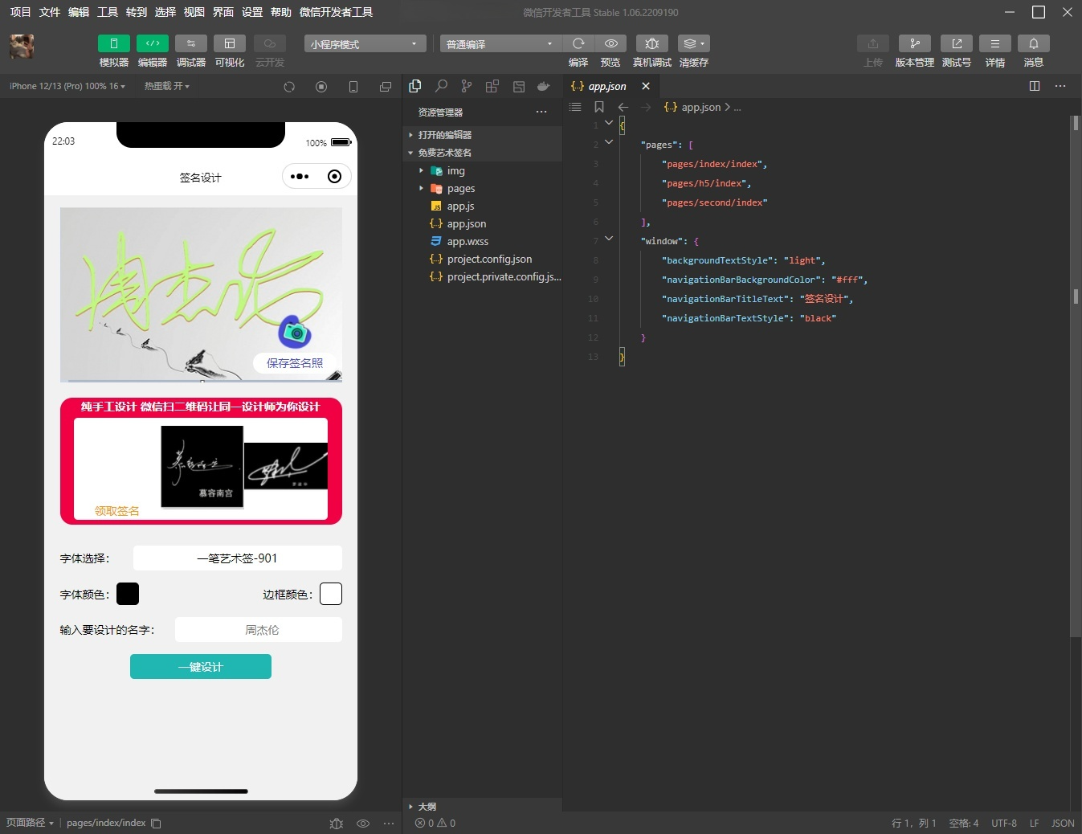
Task: Click the 消息 notification icon
Action: (x=1034, y=51)
